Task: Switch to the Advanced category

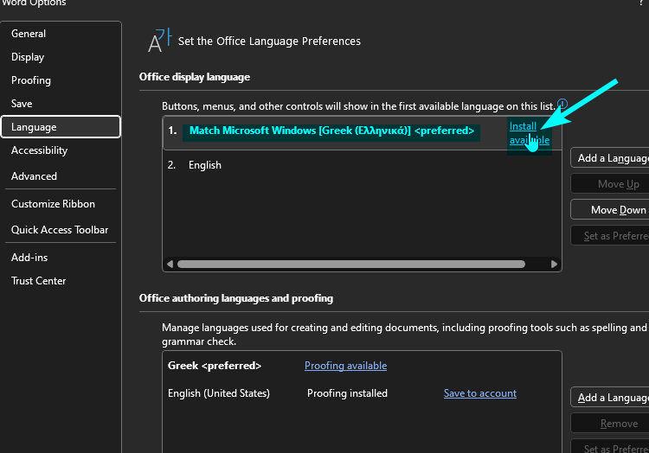Action: tap(34, 176)
